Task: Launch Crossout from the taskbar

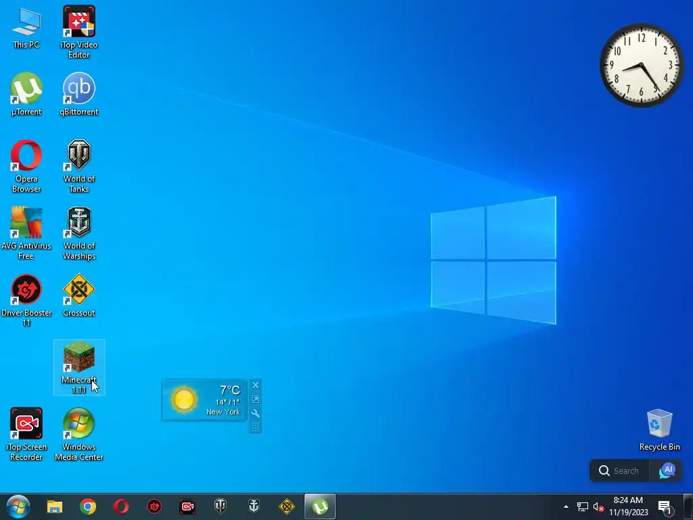Action: [287, 506]
